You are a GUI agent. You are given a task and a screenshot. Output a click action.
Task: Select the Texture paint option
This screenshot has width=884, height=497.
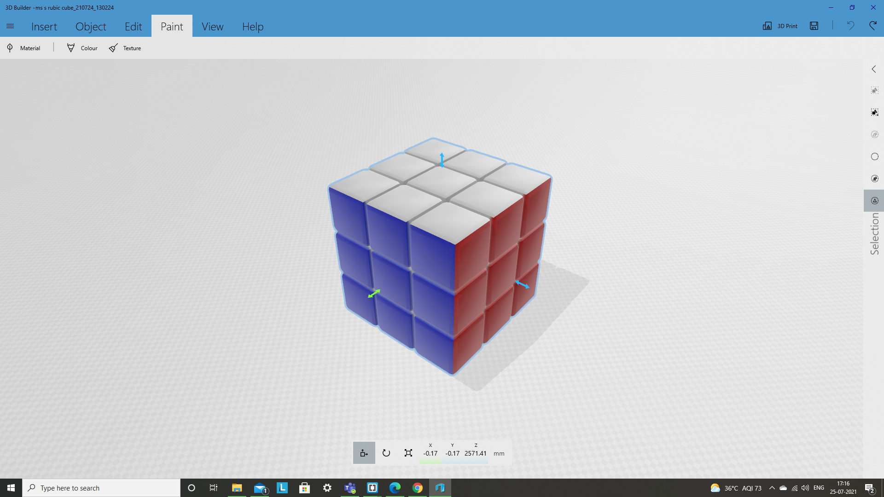click(124, 47)
